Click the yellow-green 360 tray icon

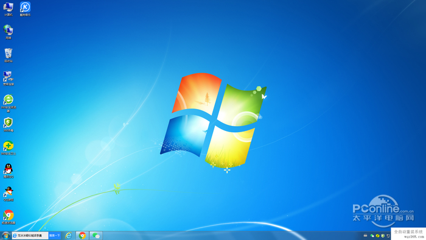377,236
